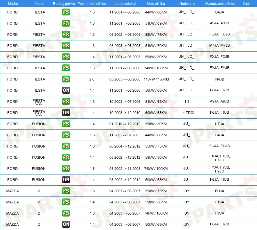The width and height of the screenshot is (257, 230).
Task: Click petrol icon in Fiesta N4JB row
Action: [x=66, y=79]
